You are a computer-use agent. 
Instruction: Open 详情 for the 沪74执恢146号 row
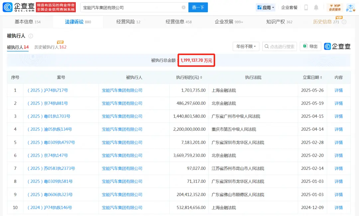339,208
